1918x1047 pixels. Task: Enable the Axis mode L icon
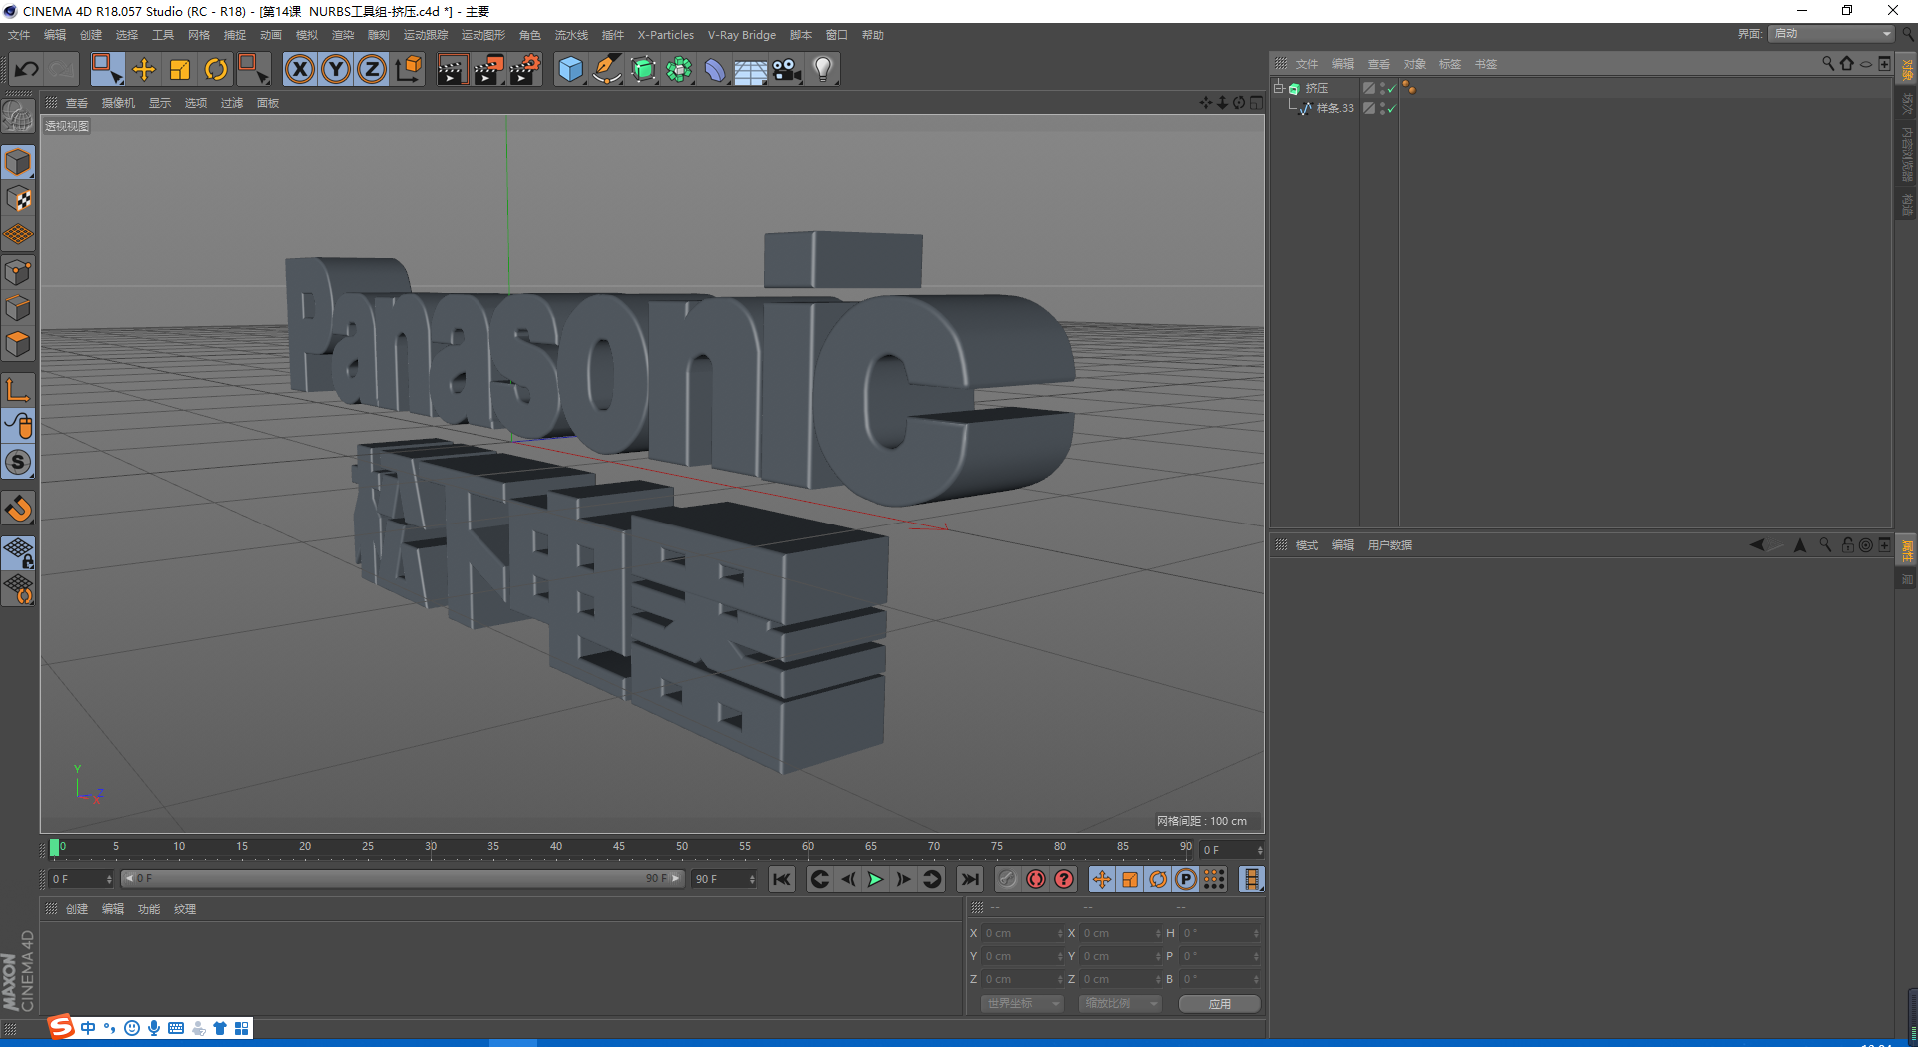coord(18,389)
